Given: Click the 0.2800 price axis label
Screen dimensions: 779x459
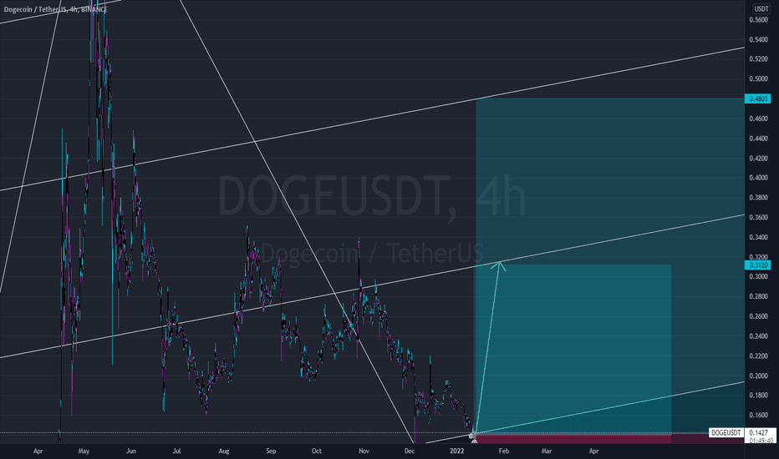Looking at the screenshot, I should click(x=758, y=297).
